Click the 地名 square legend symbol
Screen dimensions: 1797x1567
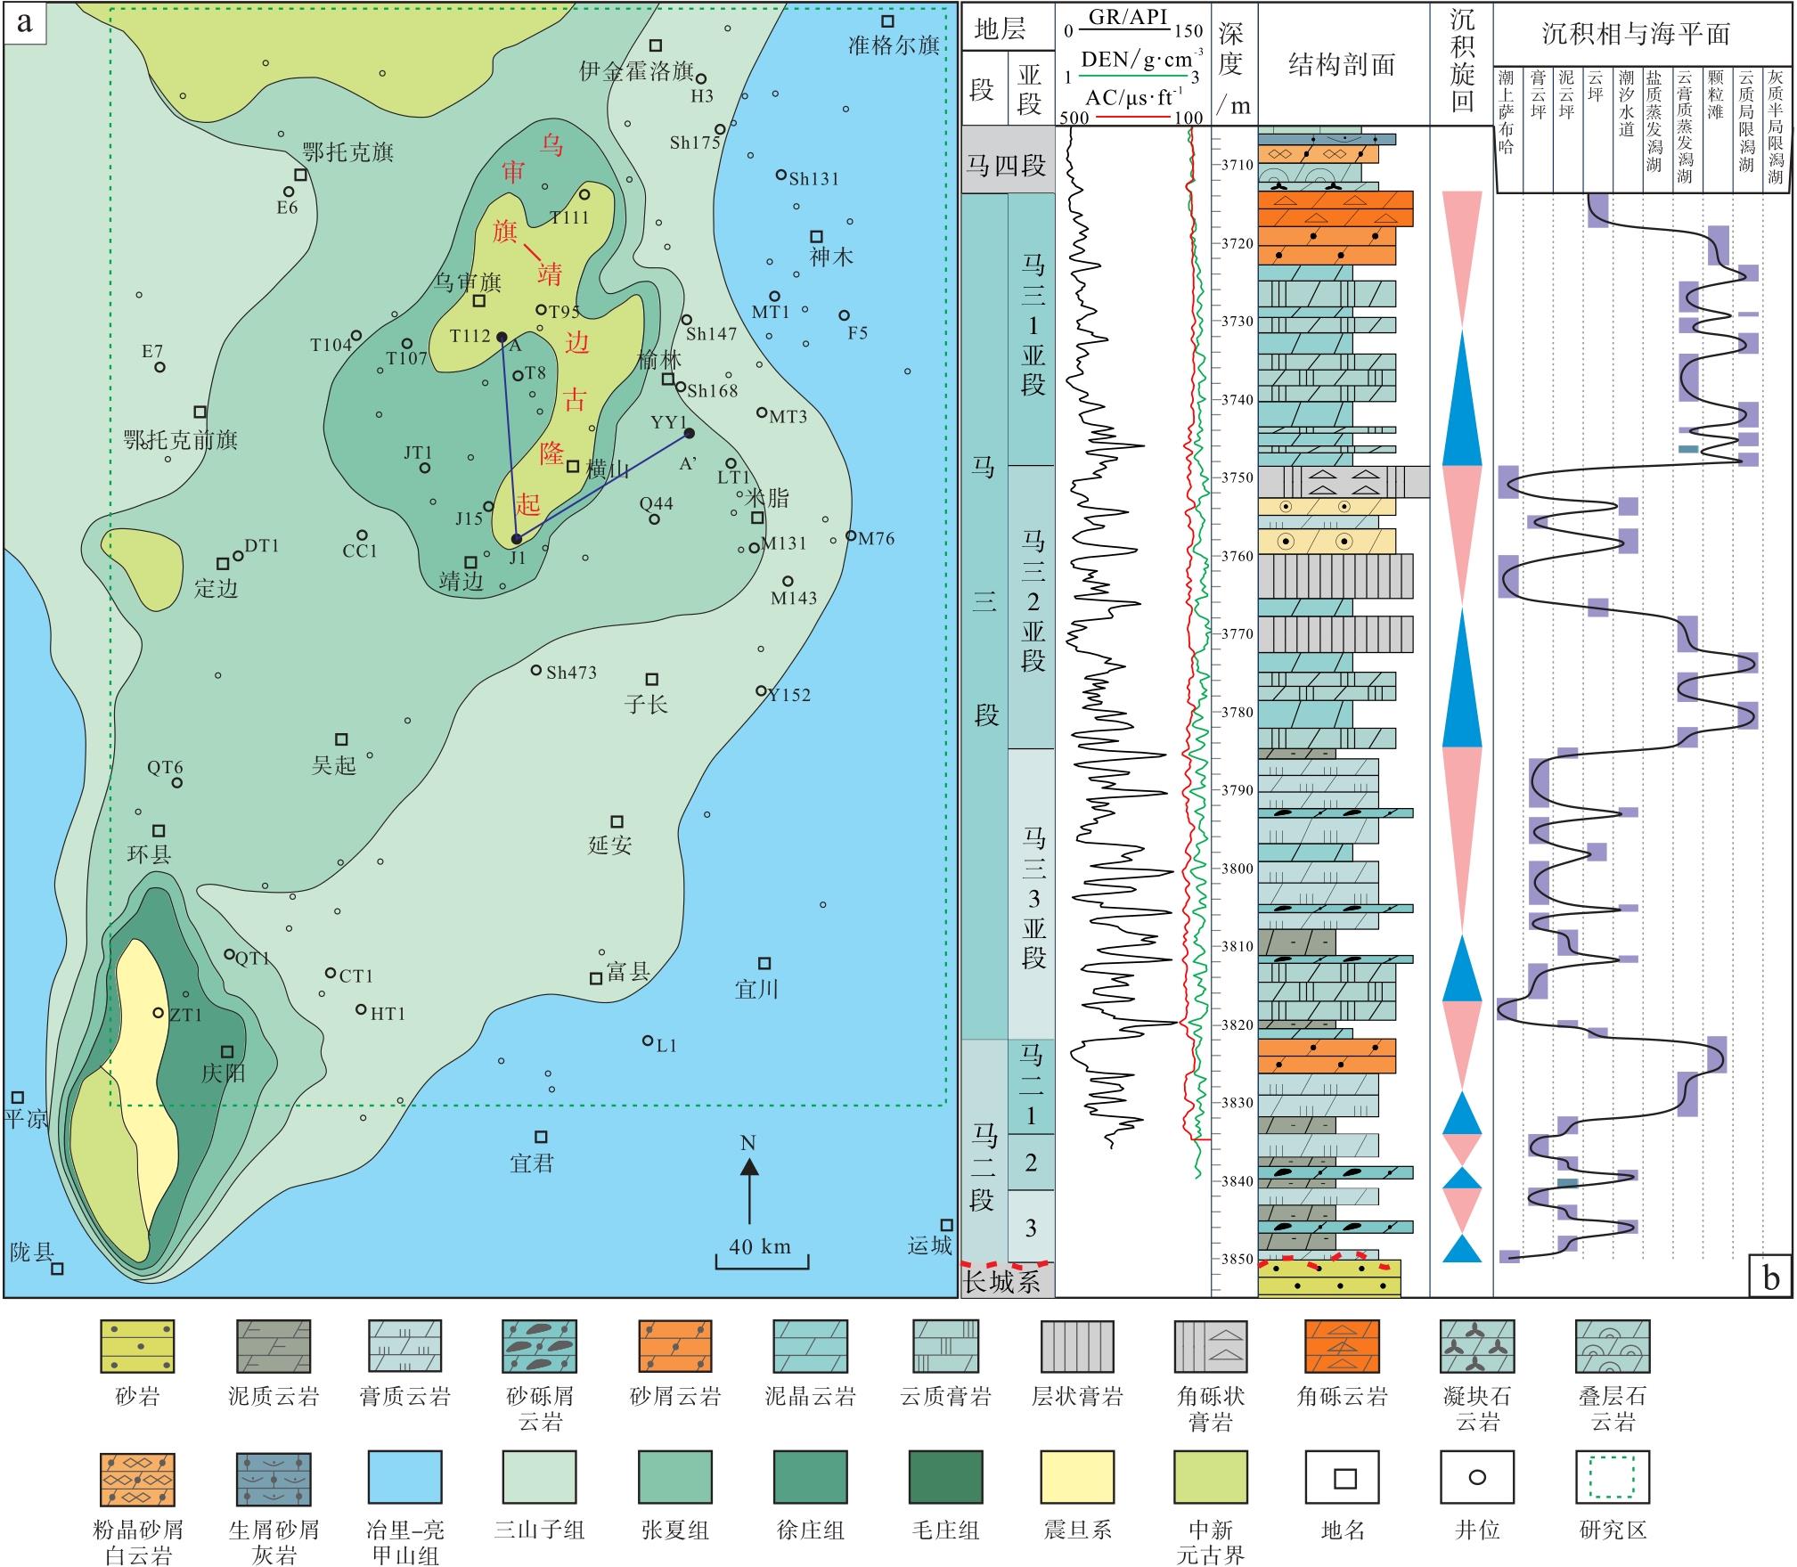tap(1344, 1478)
